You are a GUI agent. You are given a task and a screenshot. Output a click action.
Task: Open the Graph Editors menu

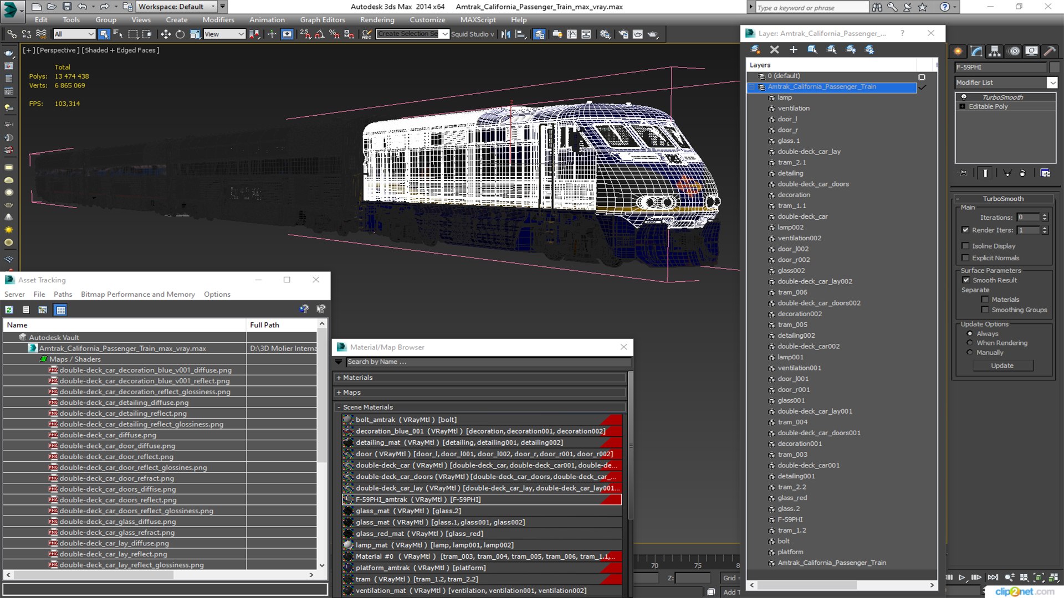tap(323, 20)
